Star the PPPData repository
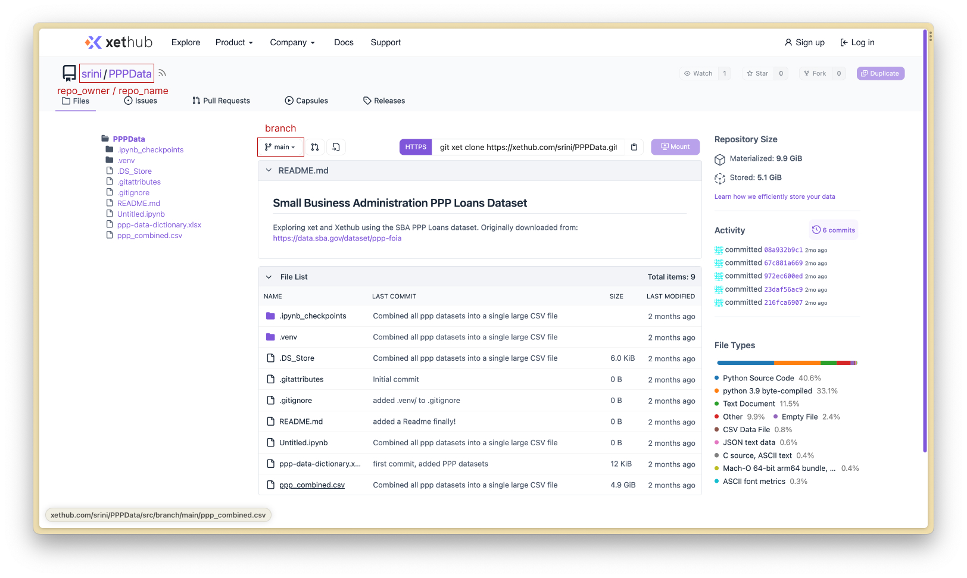The width and height of the screenshot is (967, 578). coord(757,73)
